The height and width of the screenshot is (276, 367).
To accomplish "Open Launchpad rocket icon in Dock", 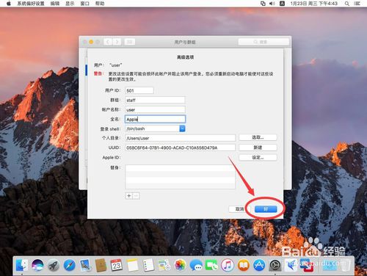I will point(54,266).
